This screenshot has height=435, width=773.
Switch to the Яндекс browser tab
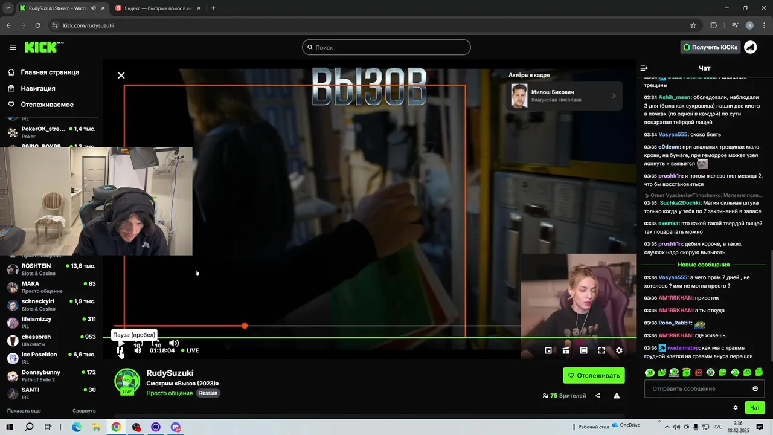157,8
